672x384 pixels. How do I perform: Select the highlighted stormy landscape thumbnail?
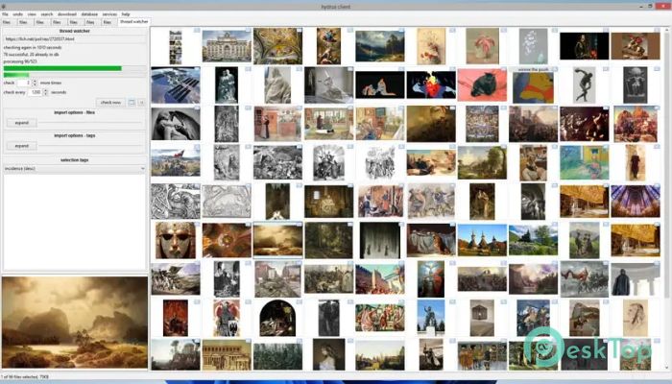pos(277,240)
